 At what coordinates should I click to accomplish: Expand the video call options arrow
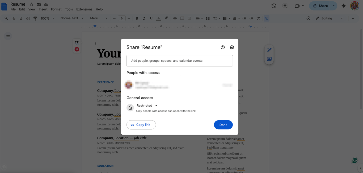tap(303, 6)
